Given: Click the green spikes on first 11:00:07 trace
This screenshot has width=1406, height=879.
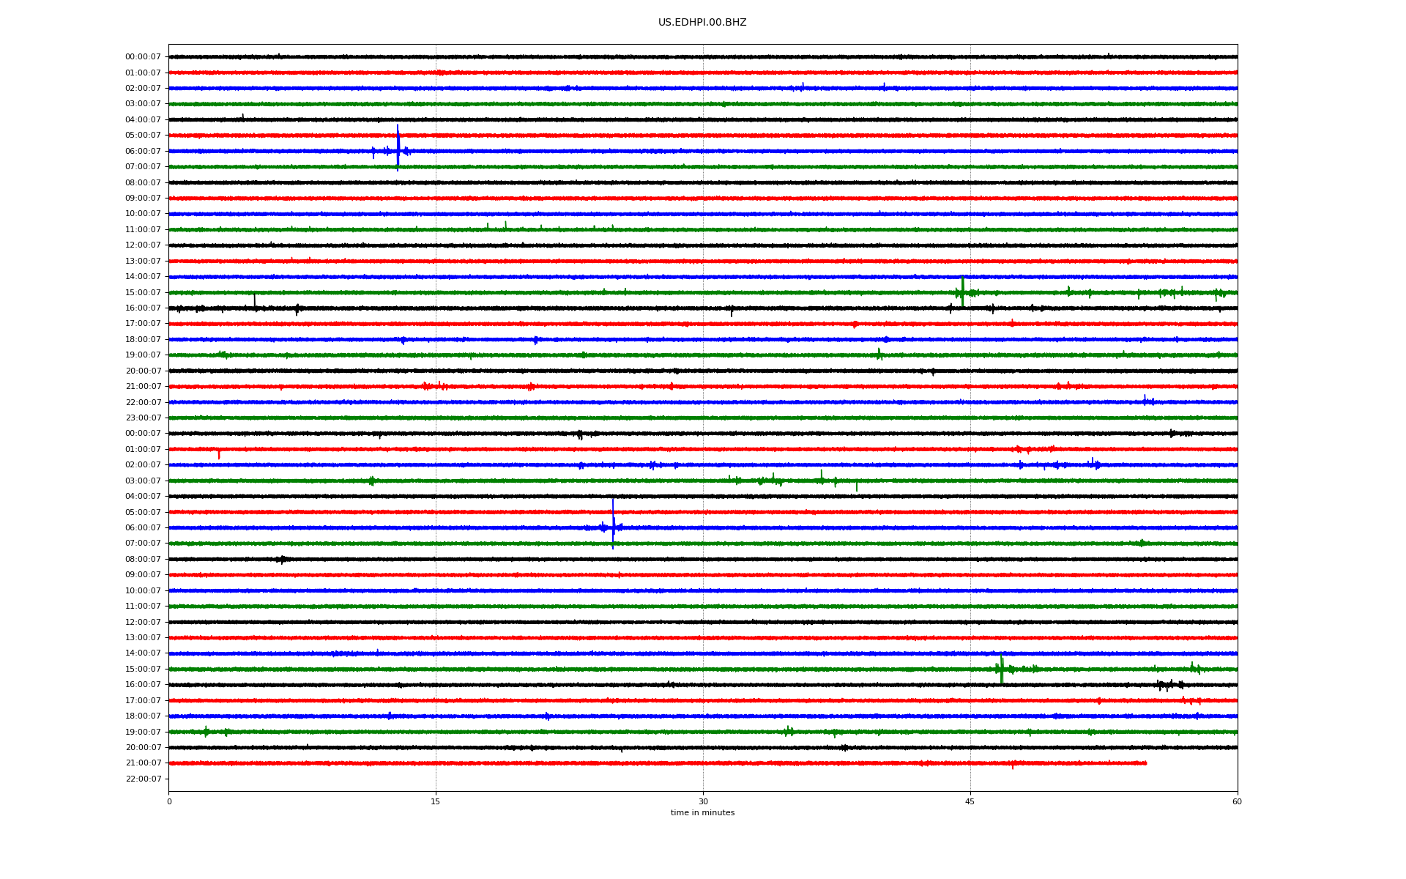Looking at the screenshot, I should 505,226.
